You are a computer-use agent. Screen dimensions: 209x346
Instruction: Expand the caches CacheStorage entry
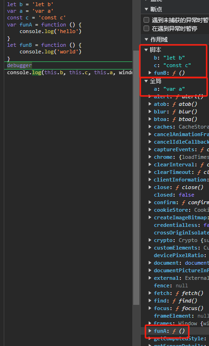tap(150, 127)
